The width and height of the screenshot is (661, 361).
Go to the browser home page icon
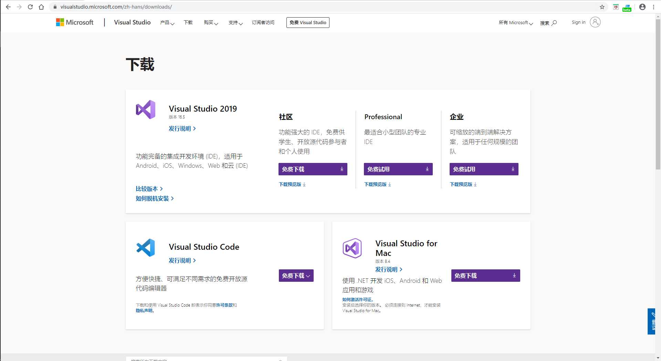41,7
